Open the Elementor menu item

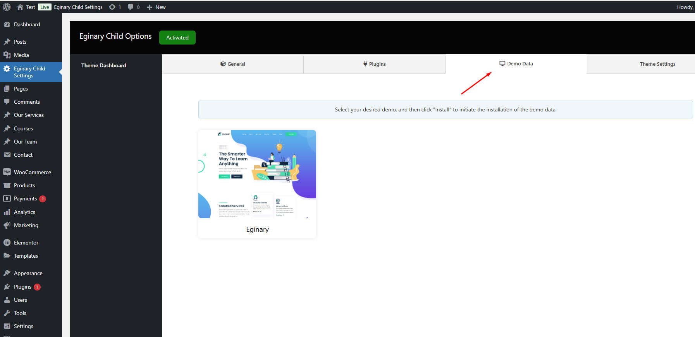(x=26, y=243)
